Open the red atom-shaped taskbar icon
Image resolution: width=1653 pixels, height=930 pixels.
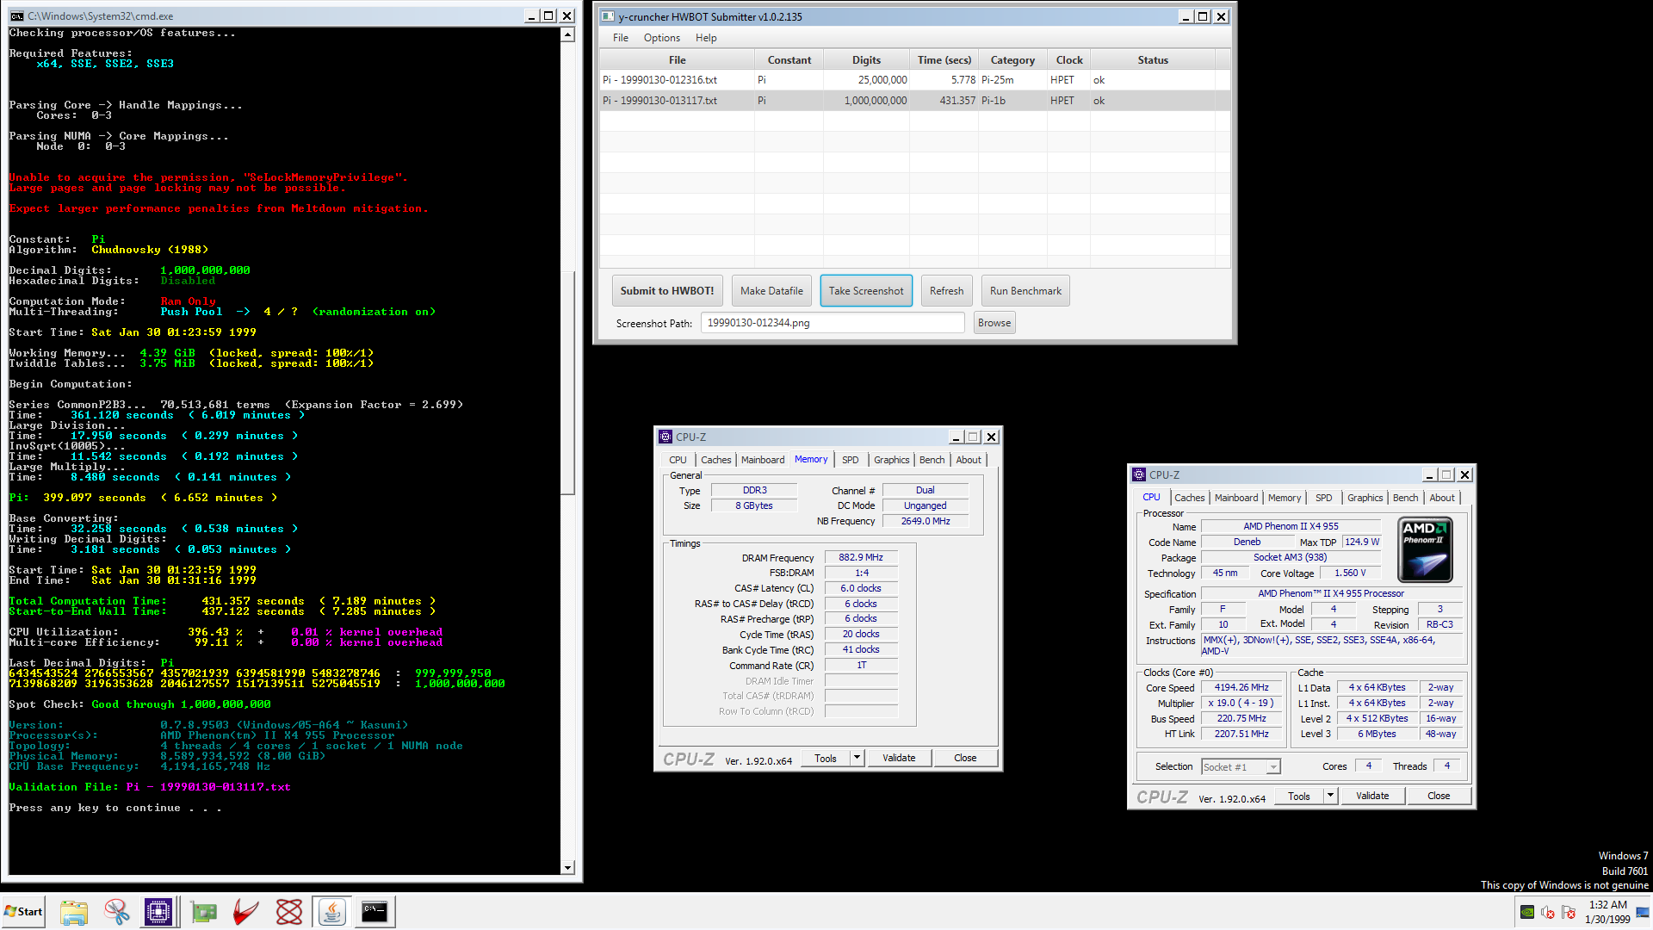(x=289, y=912)
